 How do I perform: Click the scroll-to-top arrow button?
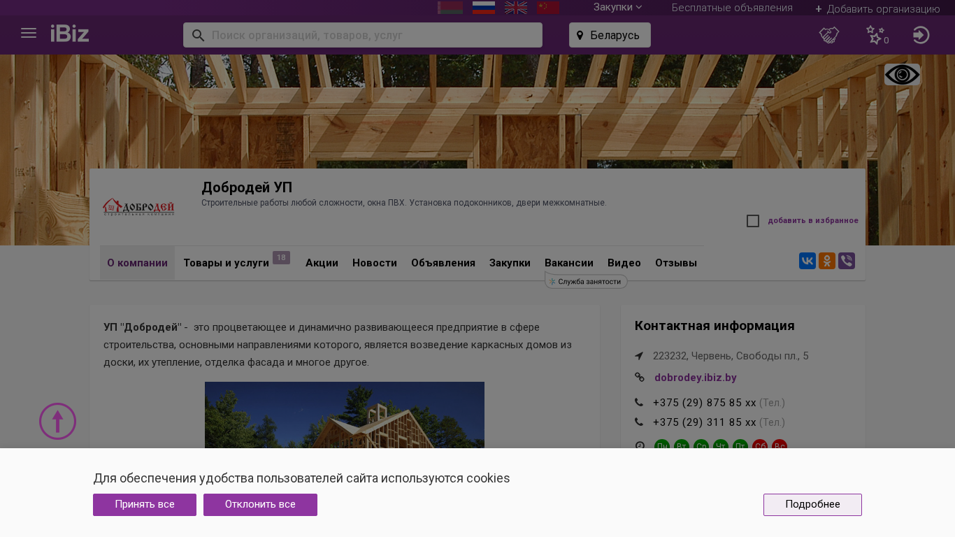tap(57, 421)
